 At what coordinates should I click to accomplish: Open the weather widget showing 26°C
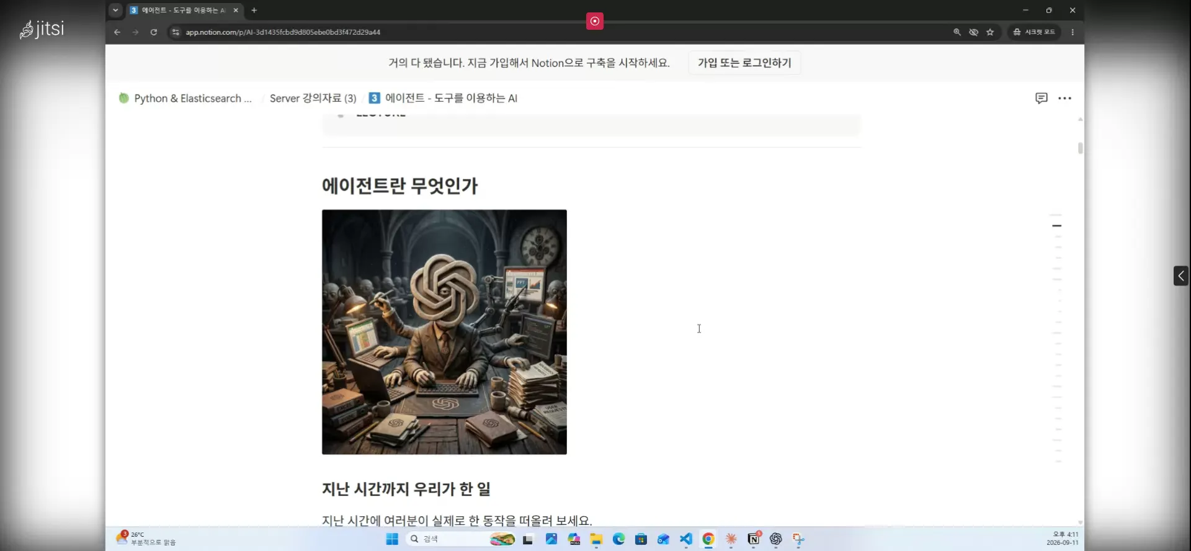click(146, 539)
